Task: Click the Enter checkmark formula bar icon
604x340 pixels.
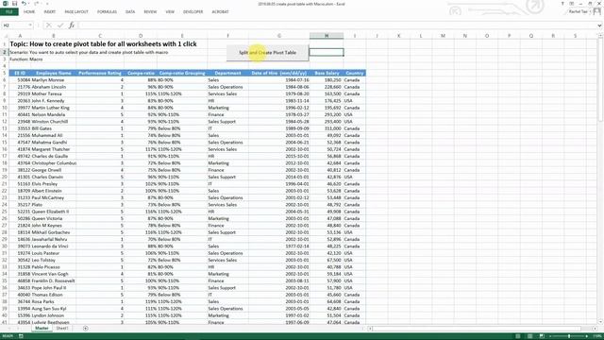Action: point(60,25)
